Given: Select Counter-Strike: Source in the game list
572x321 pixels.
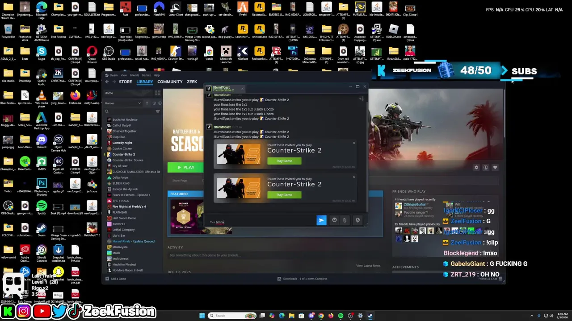Looking at the screenshot, I should click(127, 160).
